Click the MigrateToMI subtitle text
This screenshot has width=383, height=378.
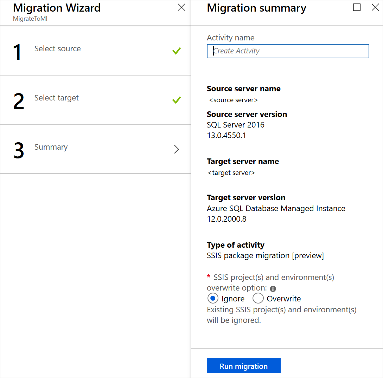(x=30, y=19)
